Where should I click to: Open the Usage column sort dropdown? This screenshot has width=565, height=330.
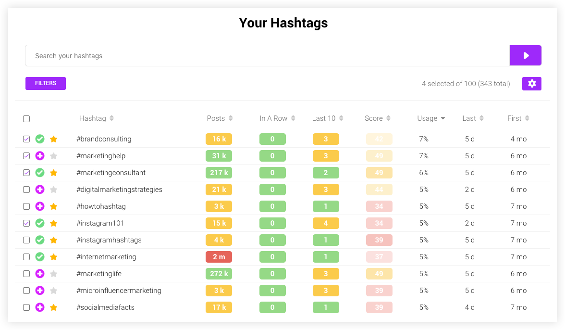[x=443, y=118]
